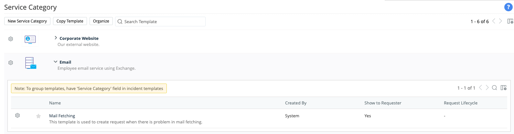The height and width of the screenshot is (134, 514).
Task: Open column settings for service category list
Action: [510, 21]
